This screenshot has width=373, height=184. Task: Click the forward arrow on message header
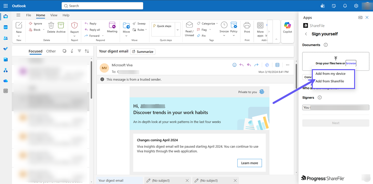coord(256,65)
